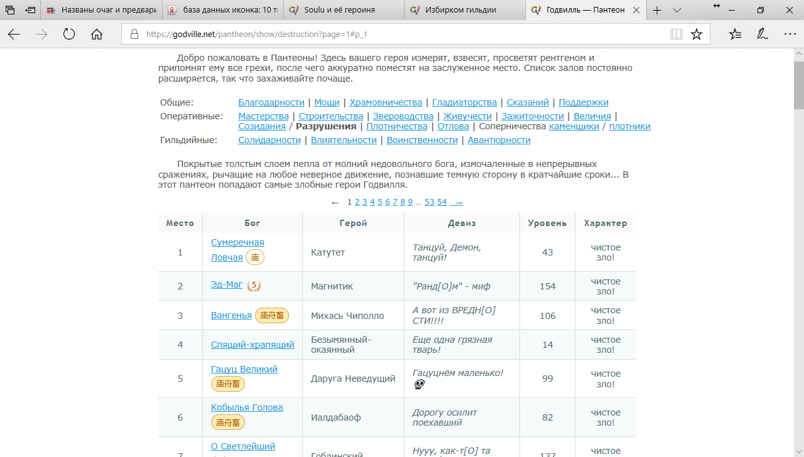Click the add notes pen icon
Screen dimensions: 804x457
[x=762, y=35]
